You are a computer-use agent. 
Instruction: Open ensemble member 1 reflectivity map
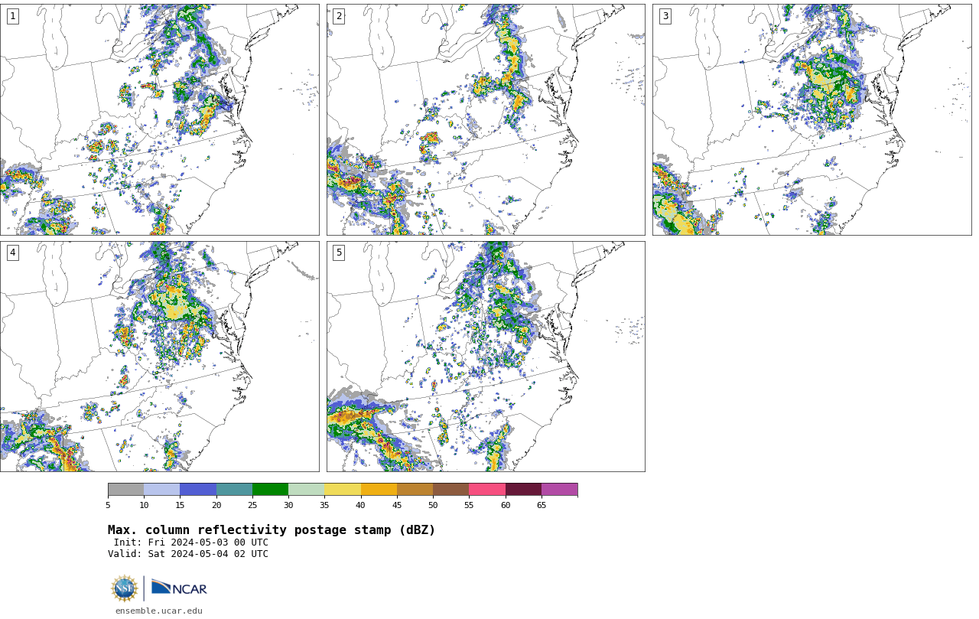pos(159,119)
